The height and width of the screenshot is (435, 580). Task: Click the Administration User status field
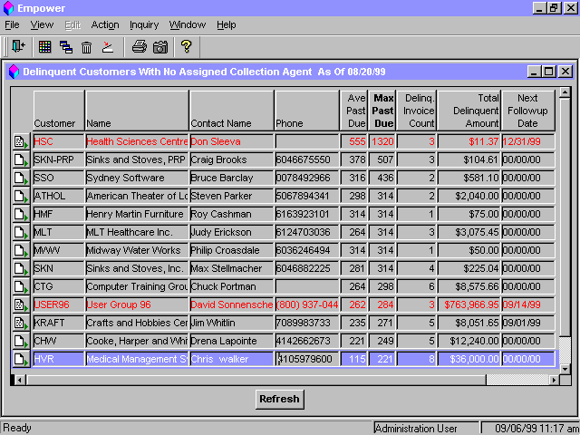click(426, 429)
